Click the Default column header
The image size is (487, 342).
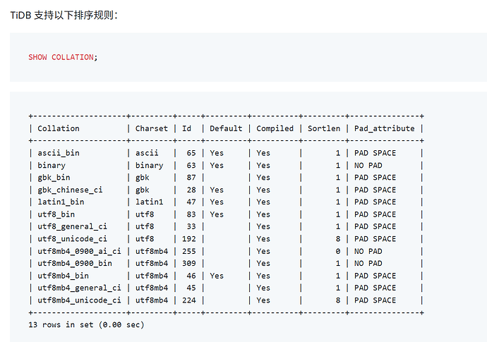tap(226, 128)
